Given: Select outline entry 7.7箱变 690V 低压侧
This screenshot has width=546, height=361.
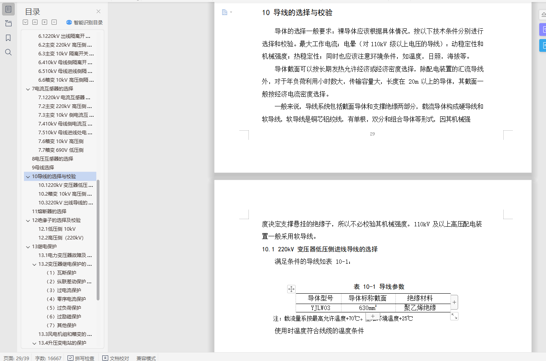Looking at the screenshot, I should 61,150.
